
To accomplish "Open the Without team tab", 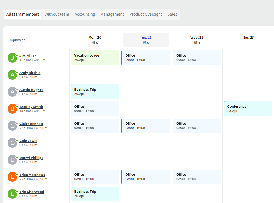I will pyautogui.click(x=57, y=14).
